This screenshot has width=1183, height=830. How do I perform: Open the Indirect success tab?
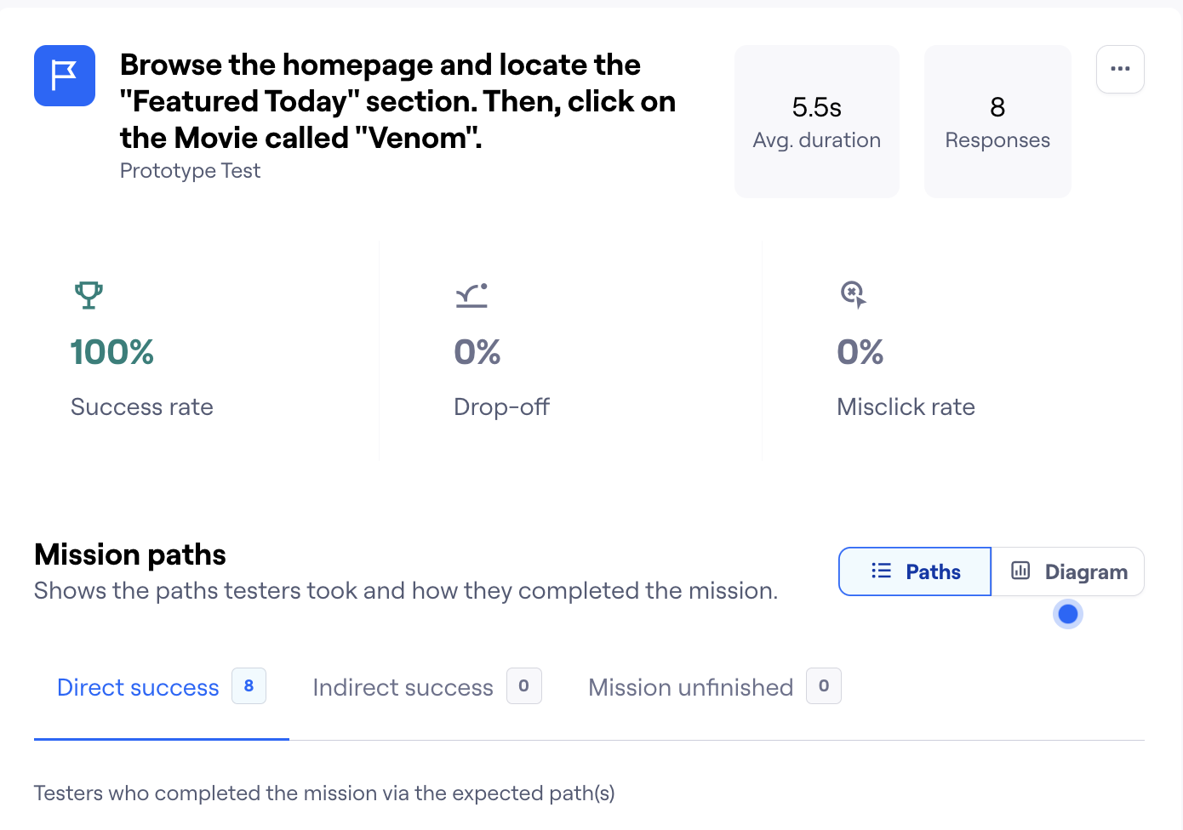(x=403, y=687)
